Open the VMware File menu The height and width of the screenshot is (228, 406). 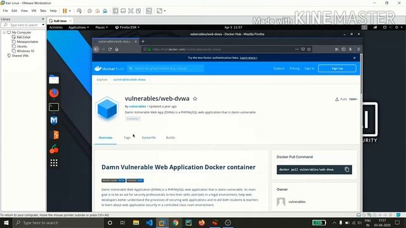(x=5, y=11)
